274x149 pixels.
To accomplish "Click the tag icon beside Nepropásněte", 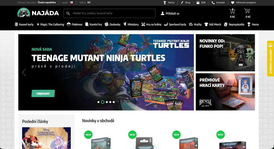I will [x=226, y=24].
